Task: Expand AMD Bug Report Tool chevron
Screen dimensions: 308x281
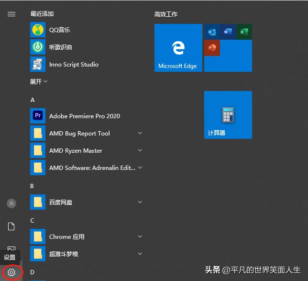Action: pos(140,133)
